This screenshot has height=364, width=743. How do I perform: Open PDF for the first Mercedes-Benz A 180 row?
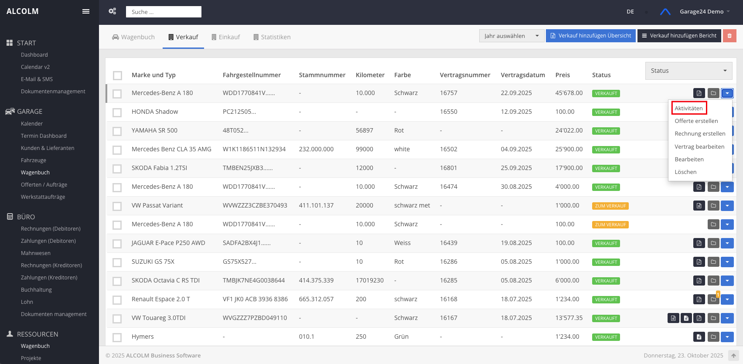point(699,93)
